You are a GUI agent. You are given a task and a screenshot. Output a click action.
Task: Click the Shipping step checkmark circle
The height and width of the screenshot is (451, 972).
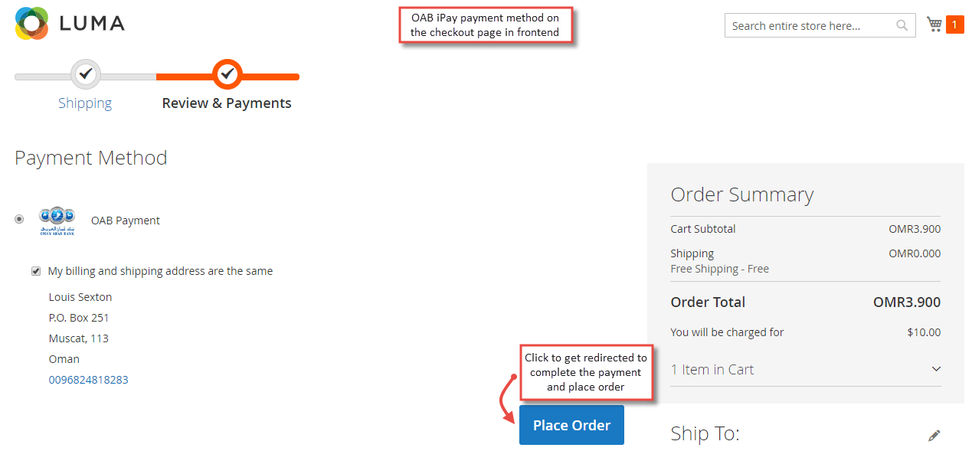pyautogui.click(x=86, y=74)
